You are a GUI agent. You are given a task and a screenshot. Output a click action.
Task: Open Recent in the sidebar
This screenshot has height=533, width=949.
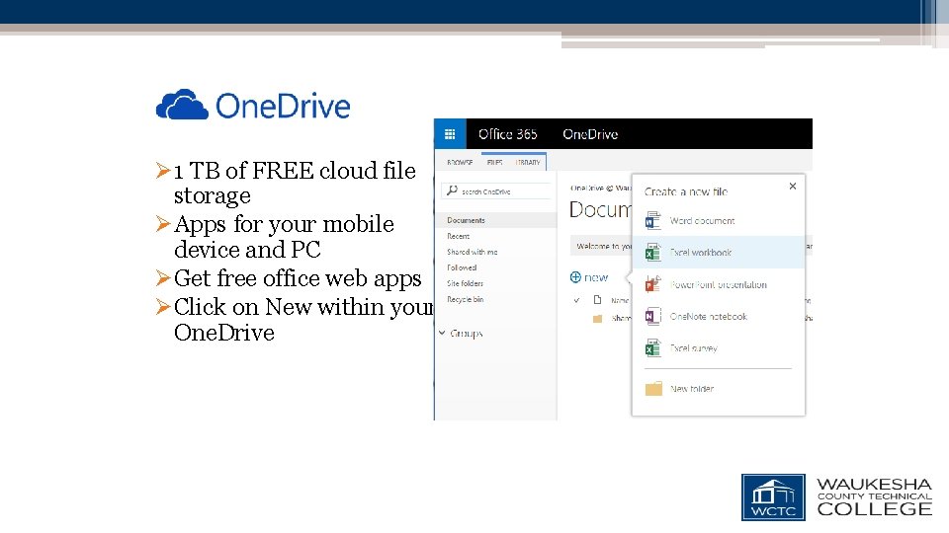pos(458,236)
